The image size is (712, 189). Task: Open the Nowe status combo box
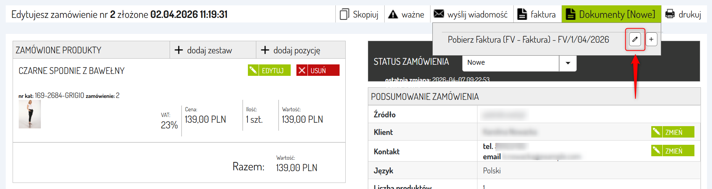510,63
